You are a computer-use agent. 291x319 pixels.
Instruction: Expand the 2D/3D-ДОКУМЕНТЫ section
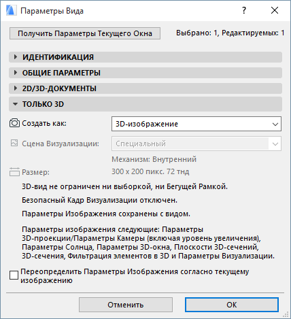[145, 88]
